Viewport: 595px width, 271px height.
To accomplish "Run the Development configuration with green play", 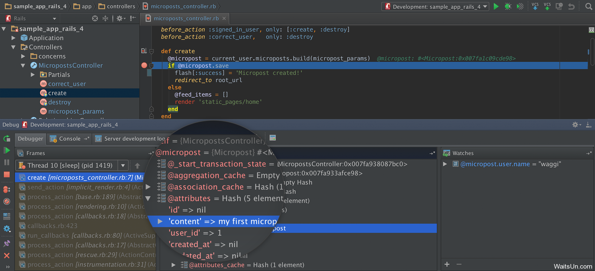I will 496,6.
